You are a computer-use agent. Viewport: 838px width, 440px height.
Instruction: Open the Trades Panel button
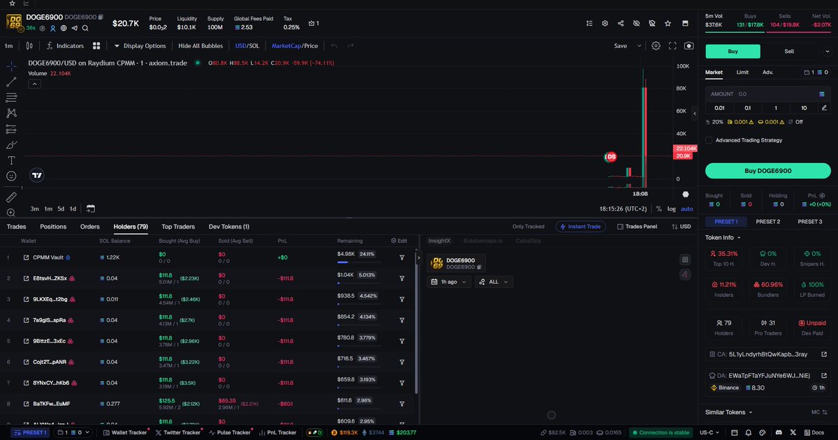637,227
